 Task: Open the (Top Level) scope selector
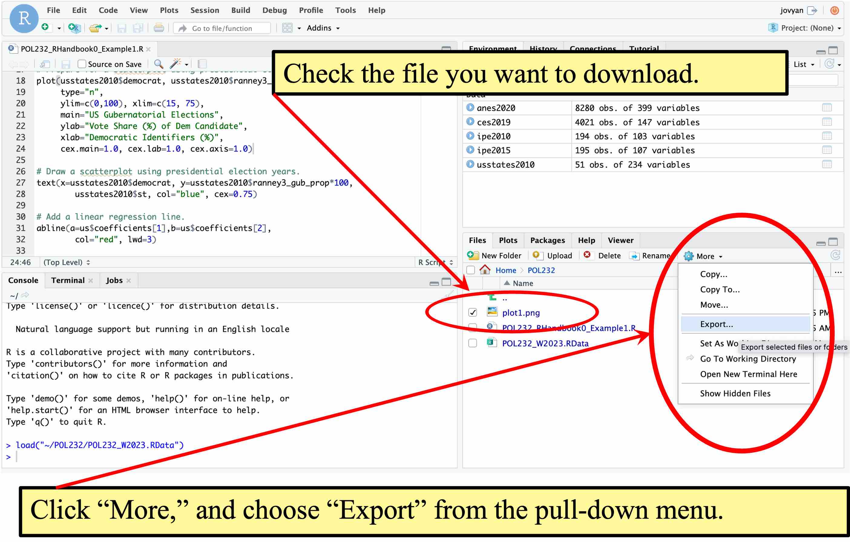click(x=67, y=262)
